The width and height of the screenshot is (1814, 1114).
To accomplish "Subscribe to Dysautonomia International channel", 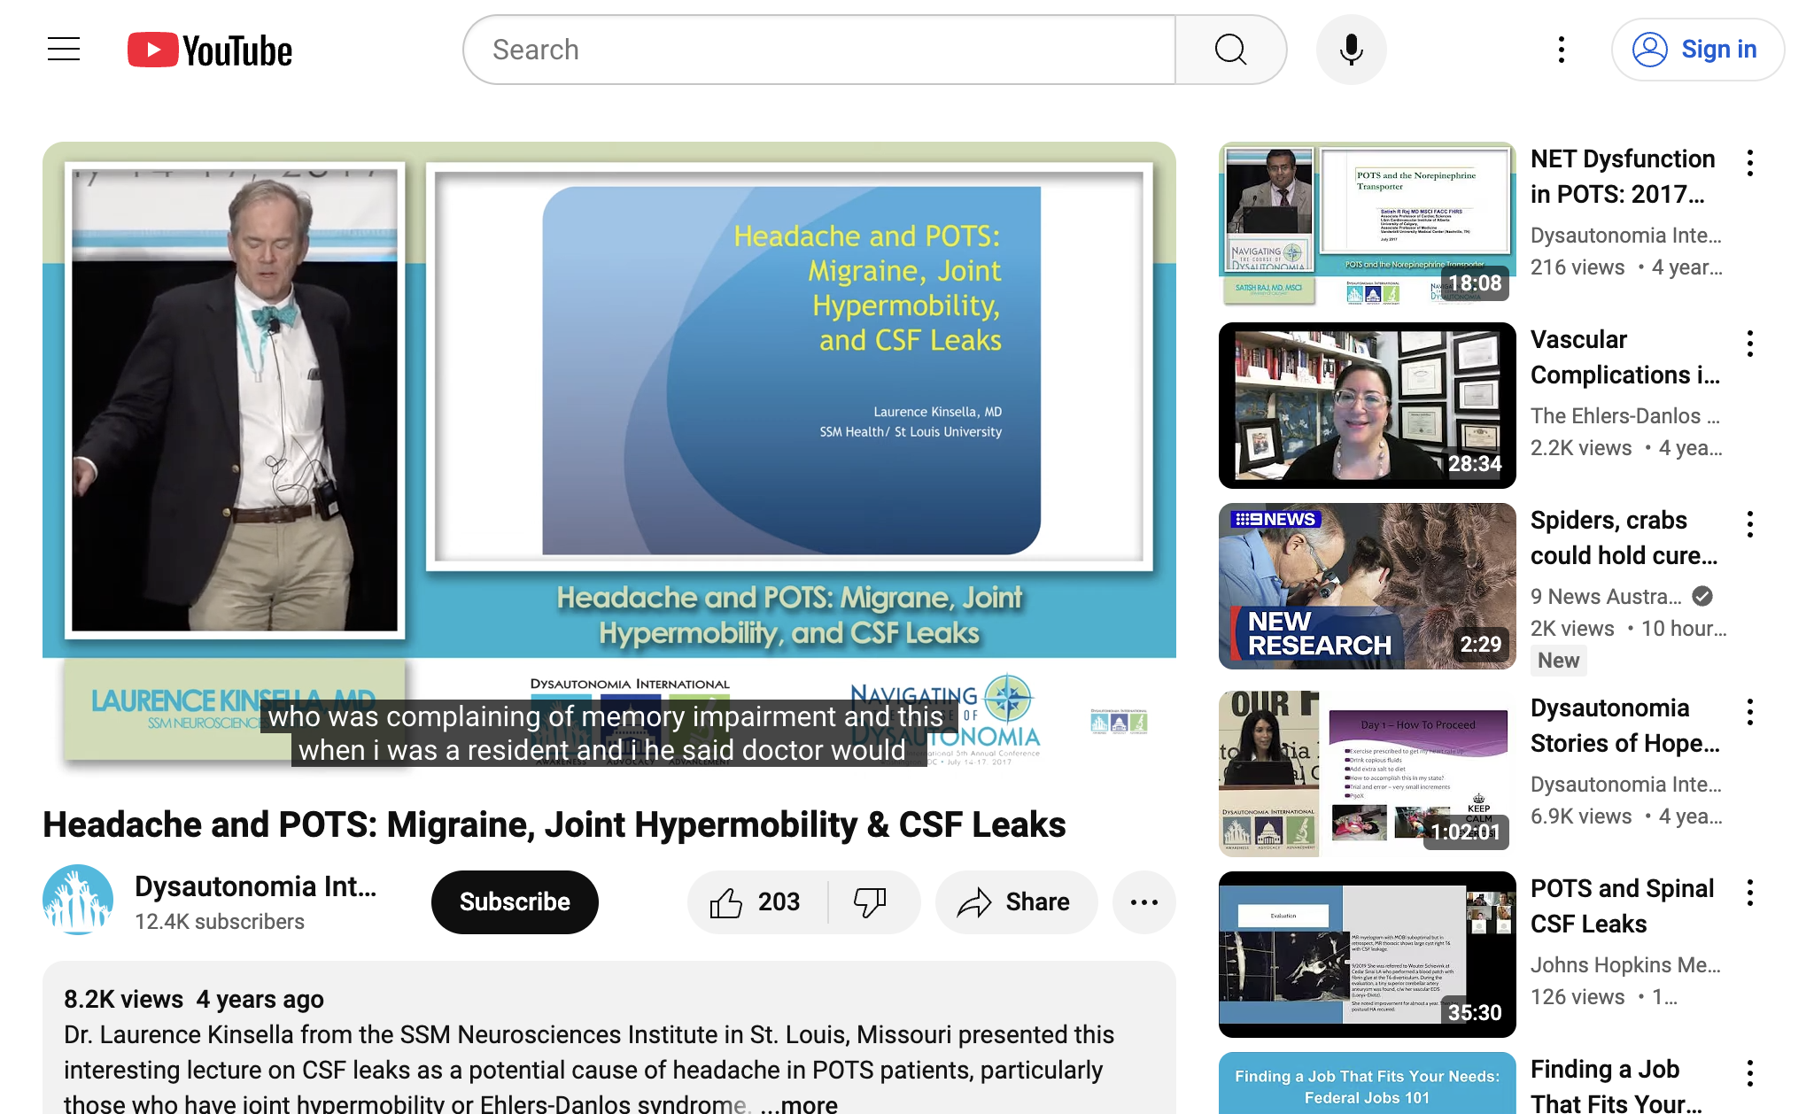I will pos(515,902).
